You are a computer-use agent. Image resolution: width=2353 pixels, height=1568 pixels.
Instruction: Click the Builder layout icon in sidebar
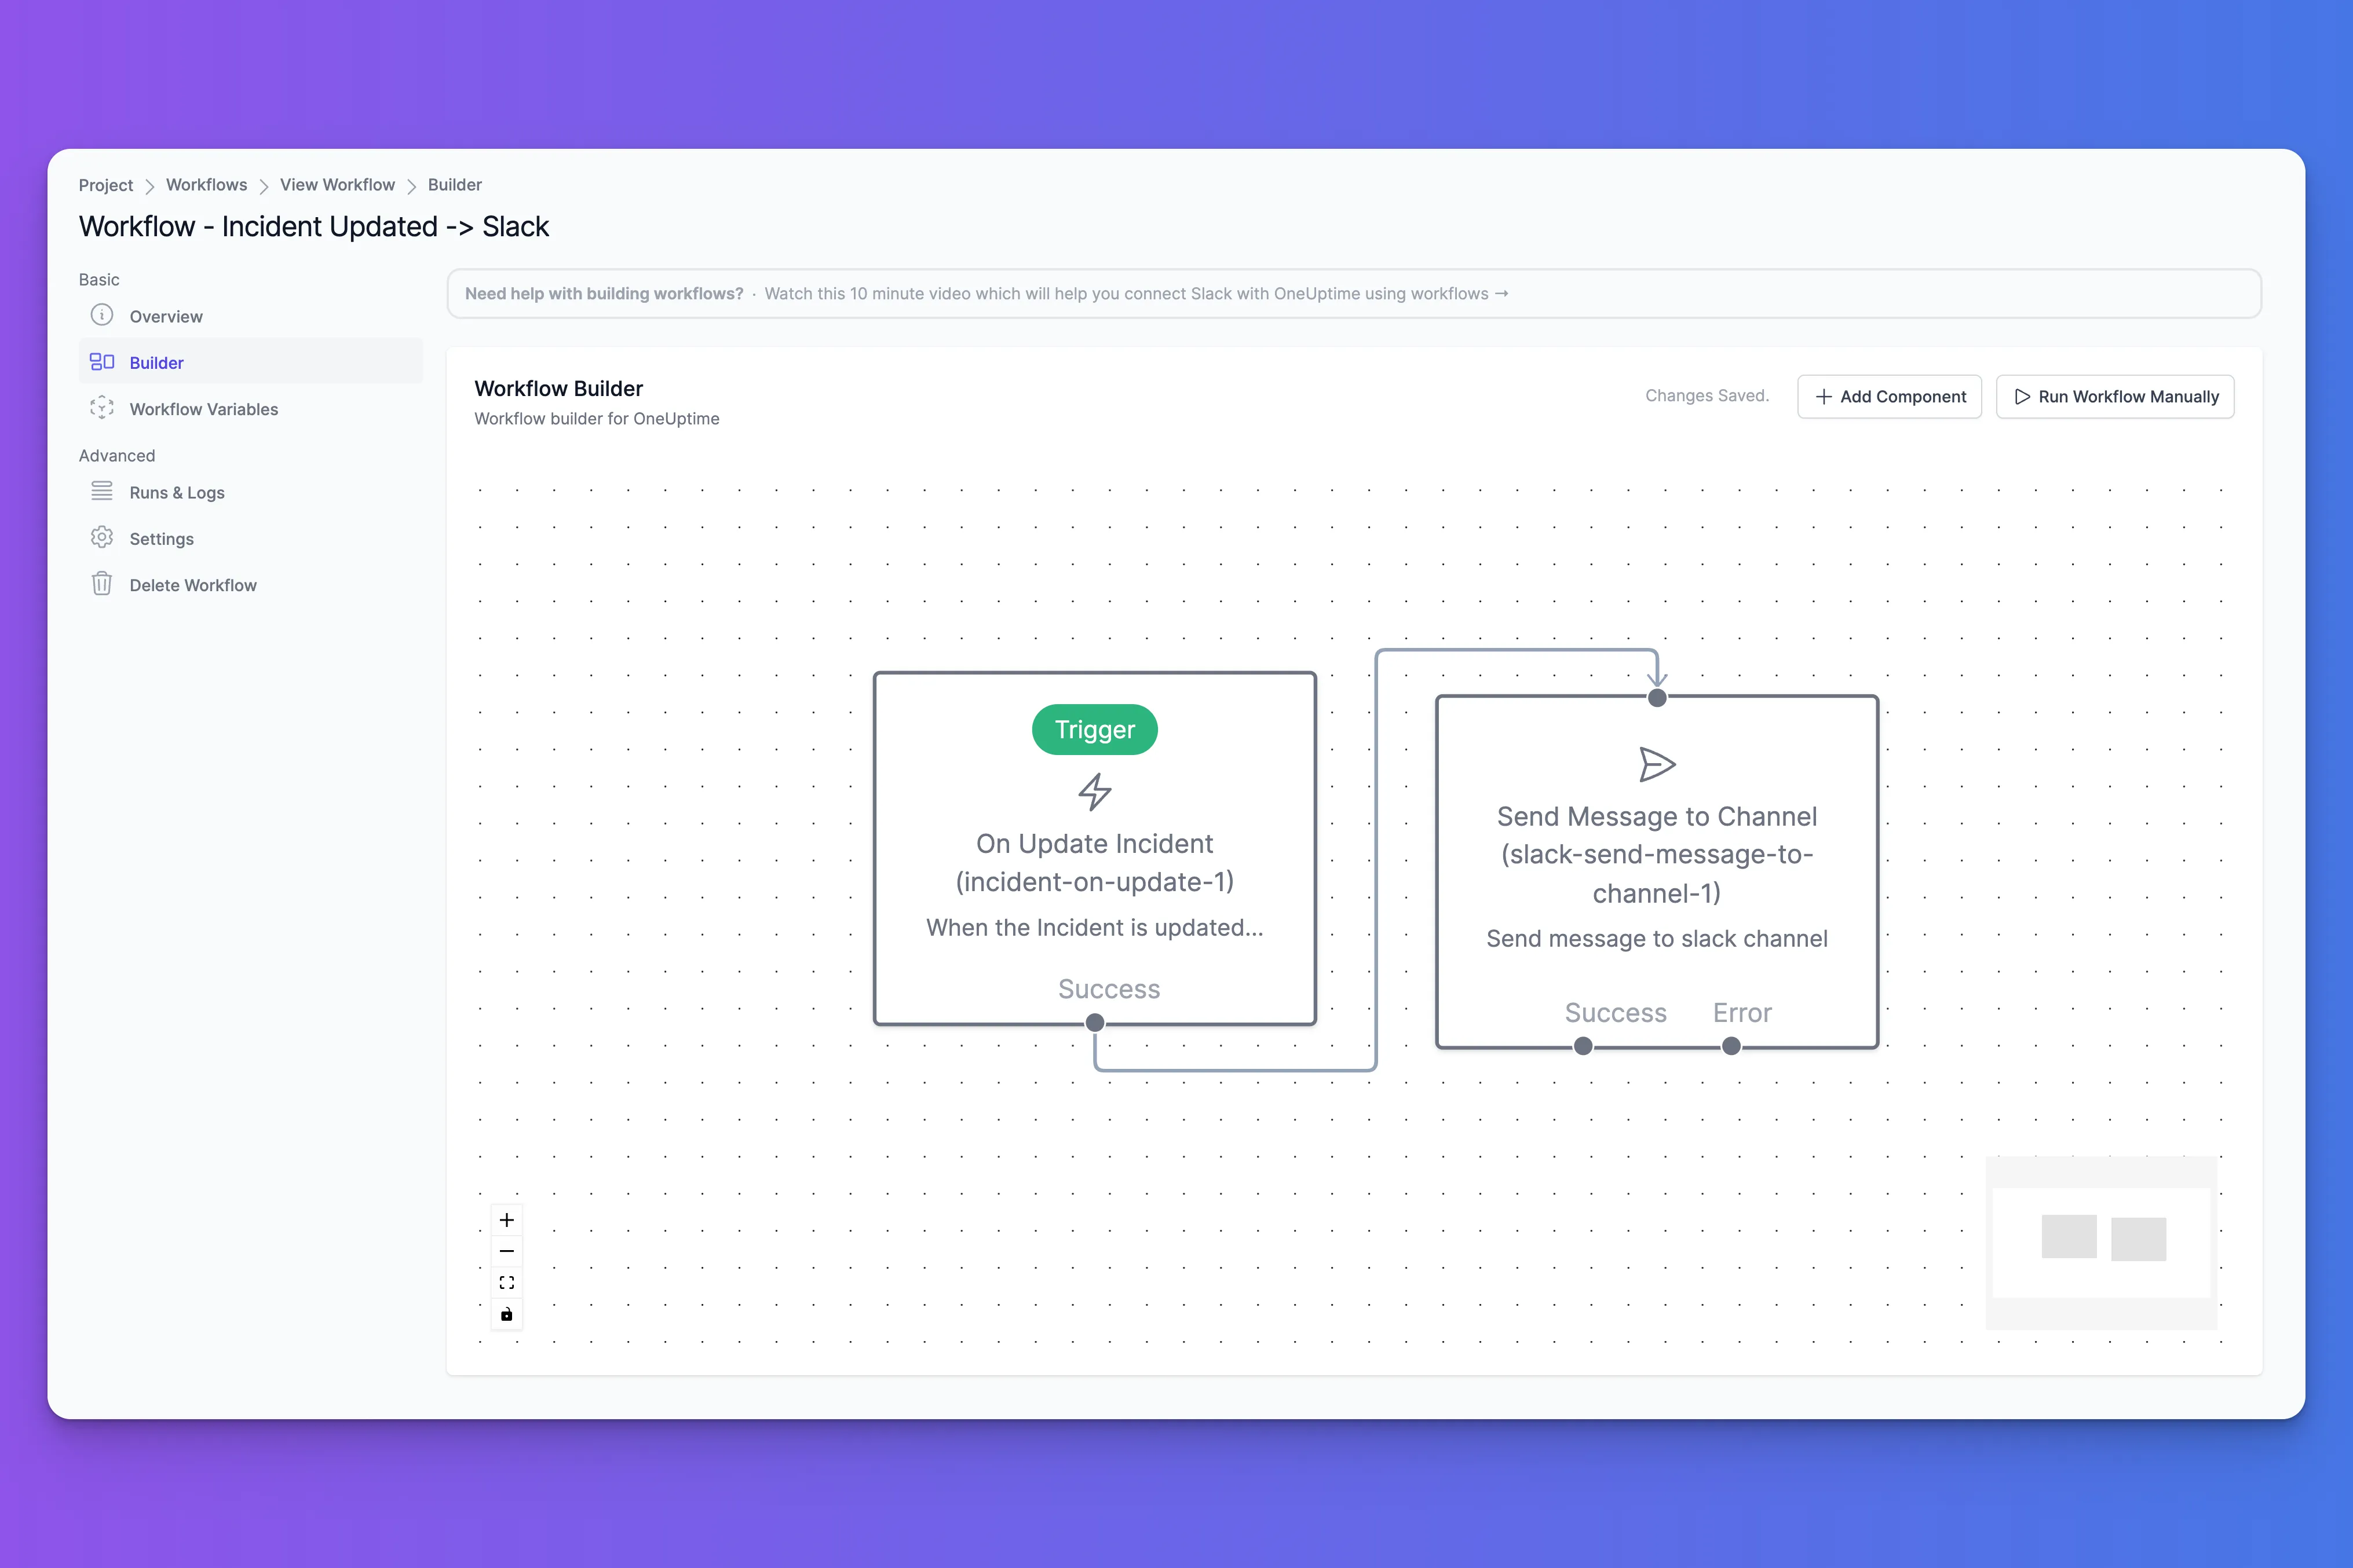coord(102,362)
